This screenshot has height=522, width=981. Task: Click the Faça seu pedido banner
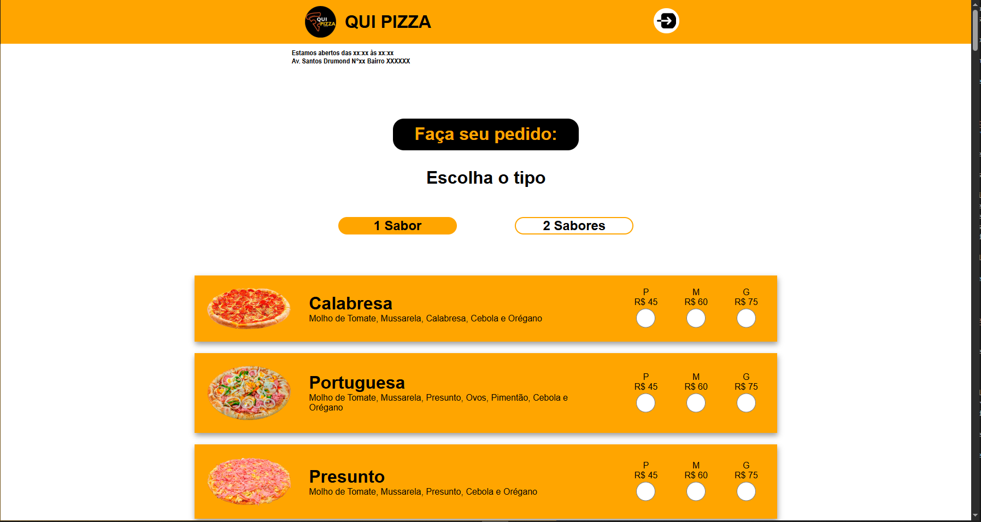point(485,134)
